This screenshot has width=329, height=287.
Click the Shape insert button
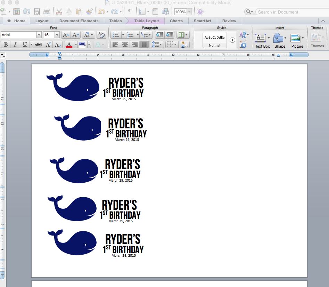pyautogui.click(x=280, y=41)
